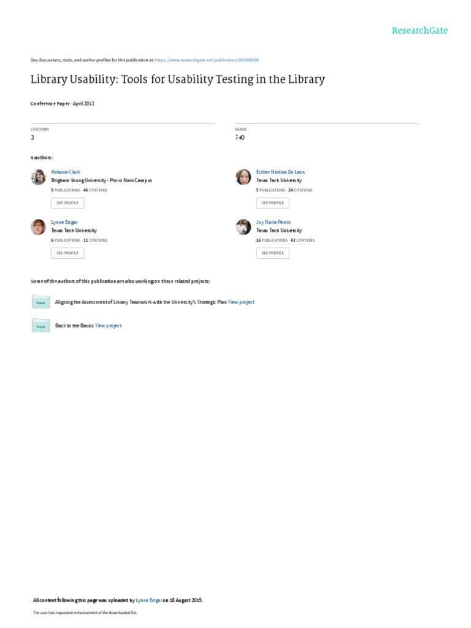Click See Profile under Joy Marie Perrin
This screenshot has width=471, height=628.
tap(272, 253)
